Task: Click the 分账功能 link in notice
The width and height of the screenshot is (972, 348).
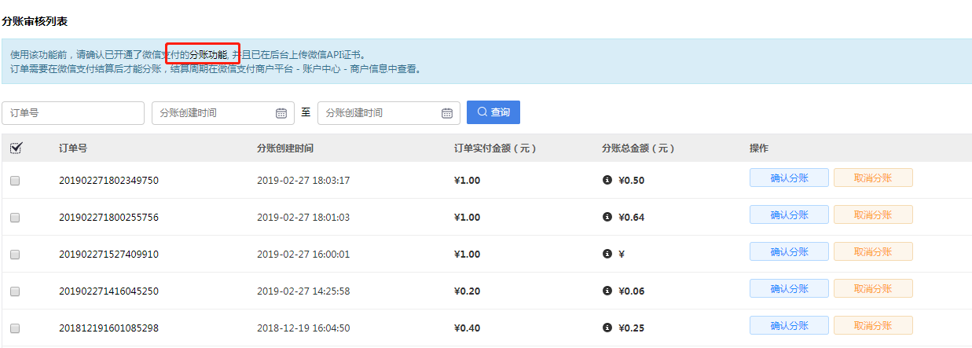Action: click(208, 55)
